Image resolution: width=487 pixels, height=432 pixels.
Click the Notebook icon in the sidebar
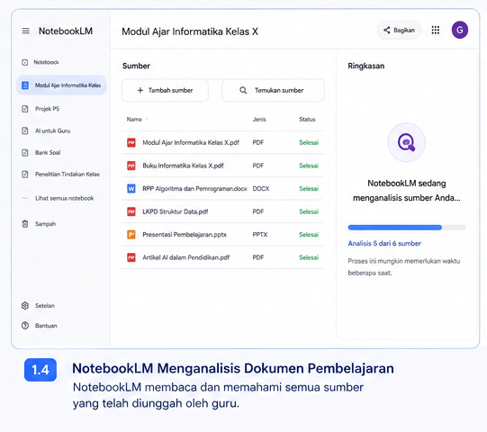[25, 62]
